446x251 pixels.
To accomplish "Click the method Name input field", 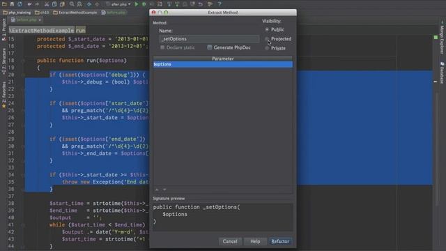I will coord(209,39).
